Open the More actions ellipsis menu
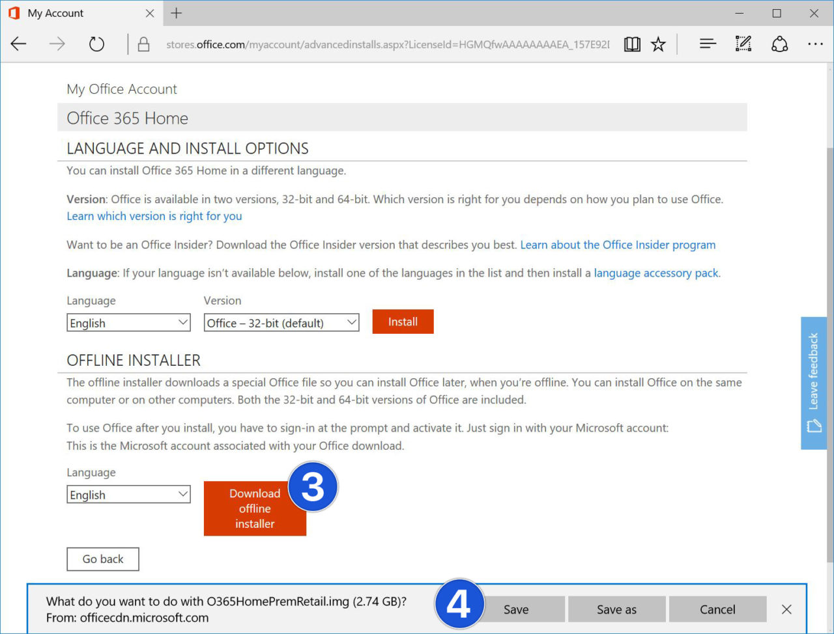 [815, 44]
